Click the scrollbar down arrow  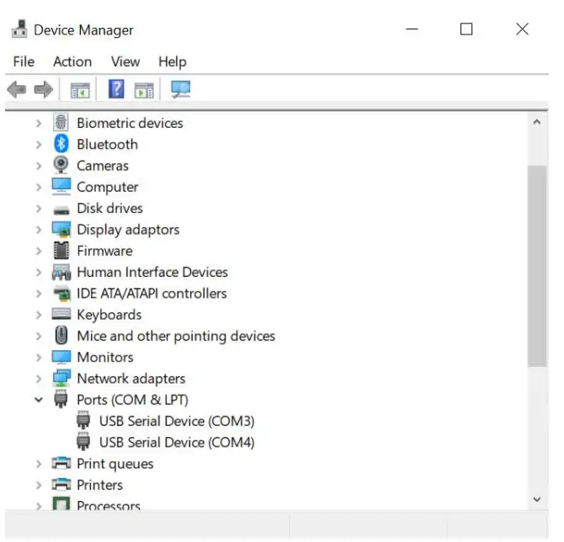(537, 499)
